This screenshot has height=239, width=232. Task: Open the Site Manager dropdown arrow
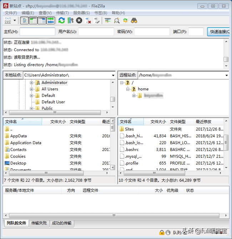click(15, 20)
